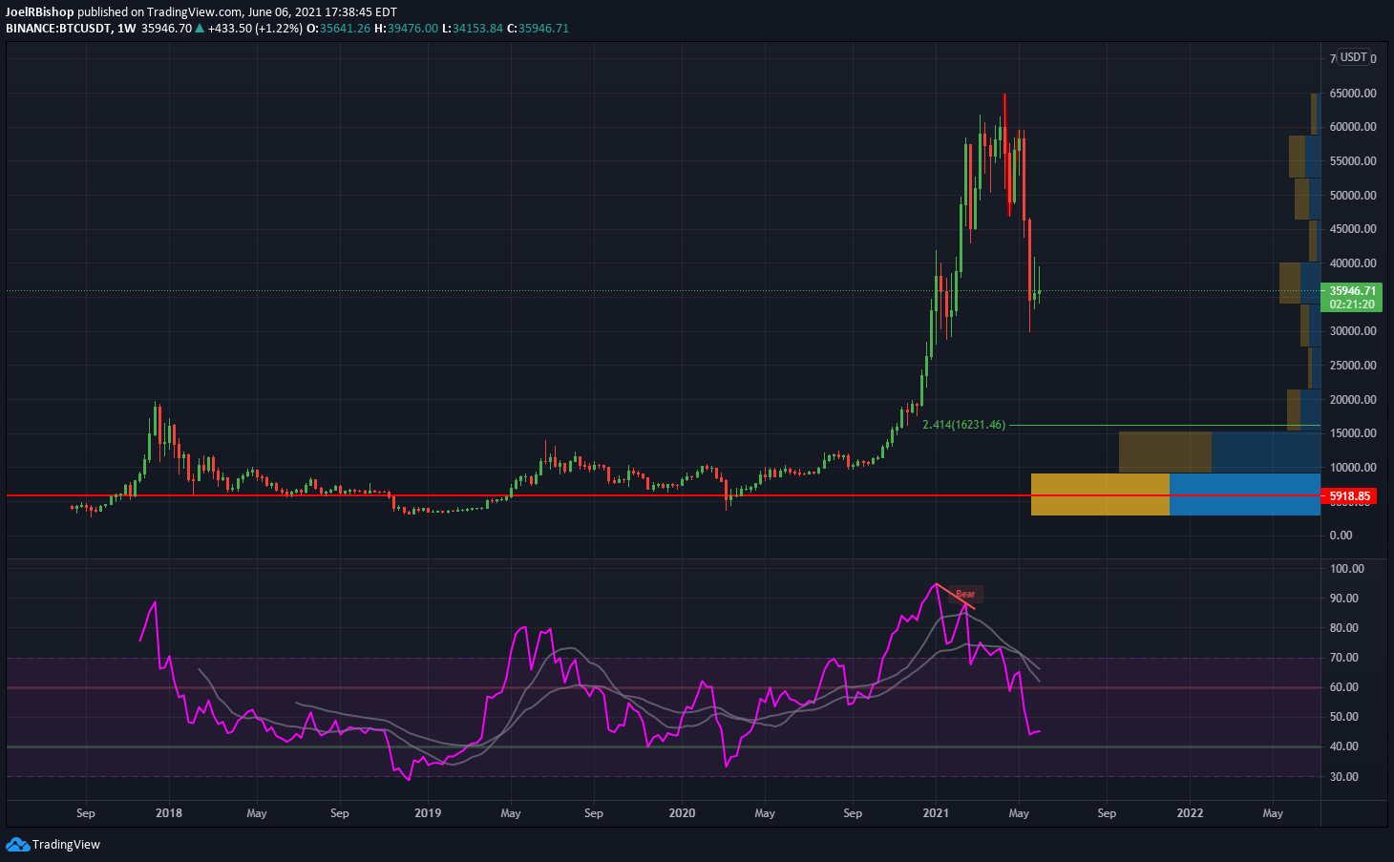Click the 60000.00 price axis label
Viewport: 1394px width, 862px height.
1353,127
